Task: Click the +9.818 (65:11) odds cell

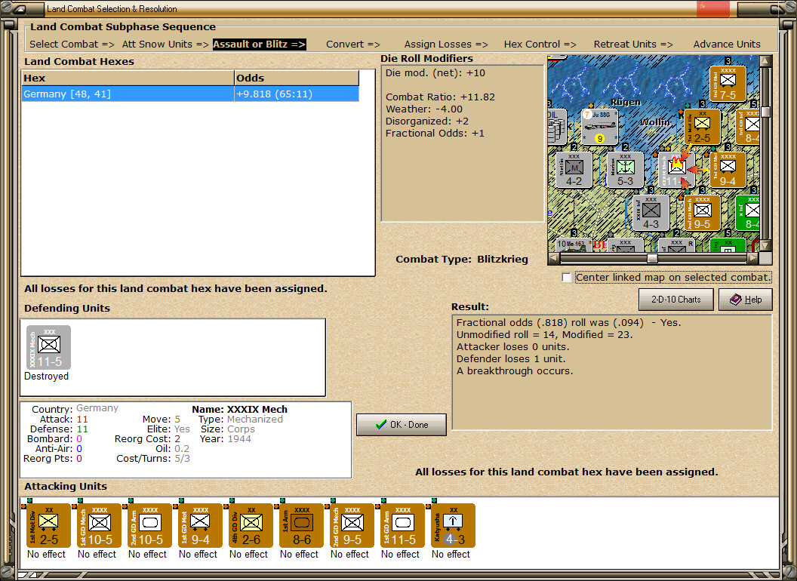Action: 297,94
